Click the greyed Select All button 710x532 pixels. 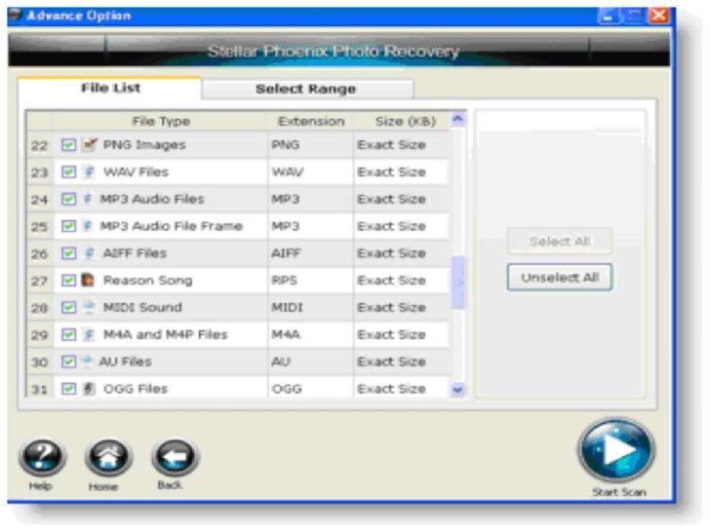coord(560,241)
